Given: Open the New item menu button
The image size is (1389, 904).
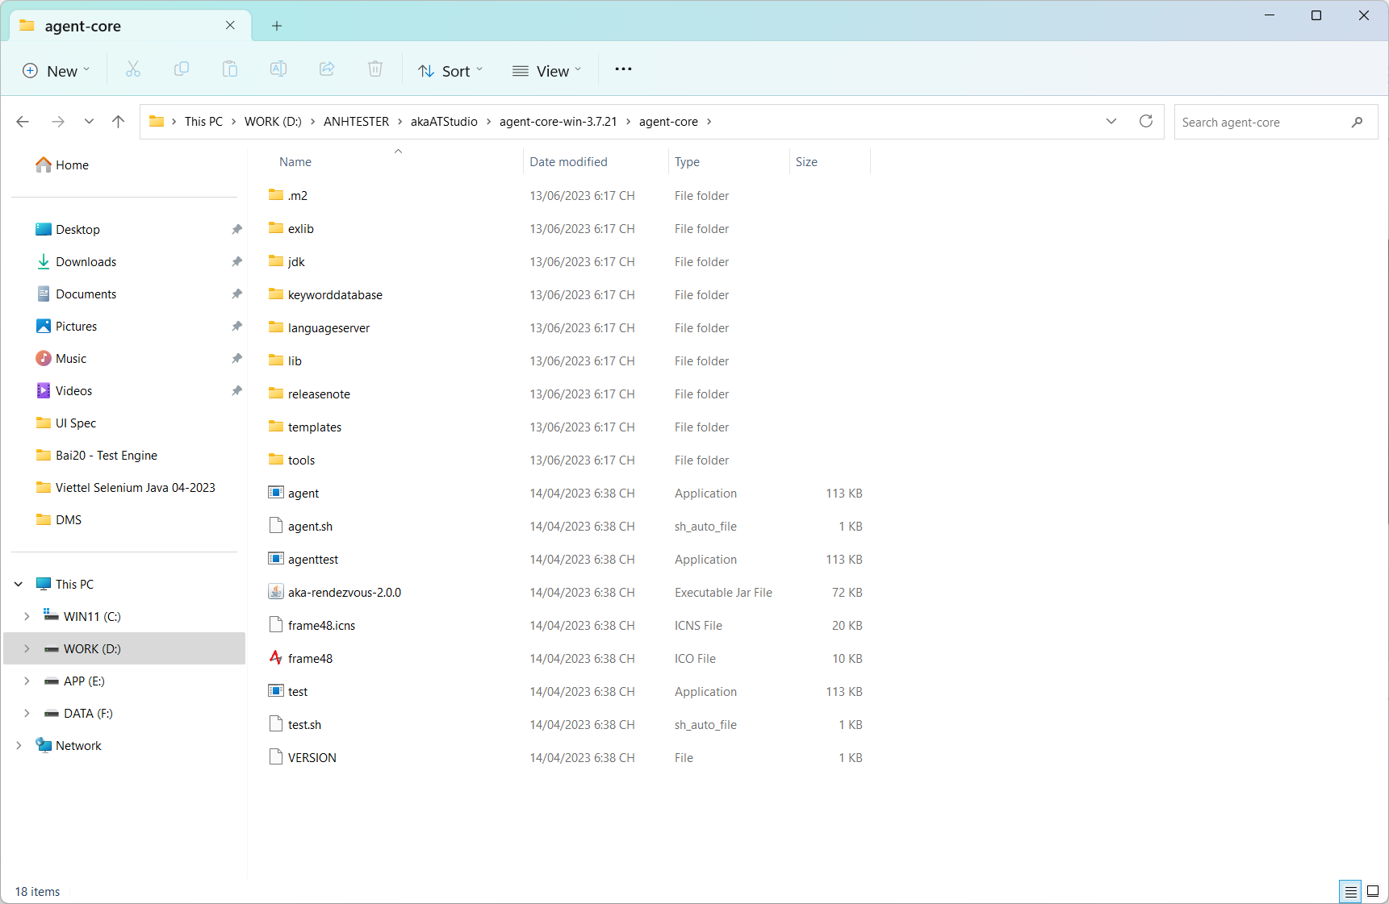Looking at the screenshot, I should (x=56, y=71).
